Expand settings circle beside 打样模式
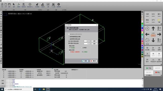The image size is (163, 91). click(x=161, y=75)
